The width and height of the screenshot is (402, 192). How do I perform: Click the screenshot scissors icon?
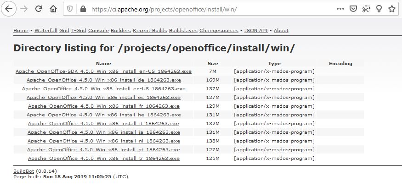point(366,9)
